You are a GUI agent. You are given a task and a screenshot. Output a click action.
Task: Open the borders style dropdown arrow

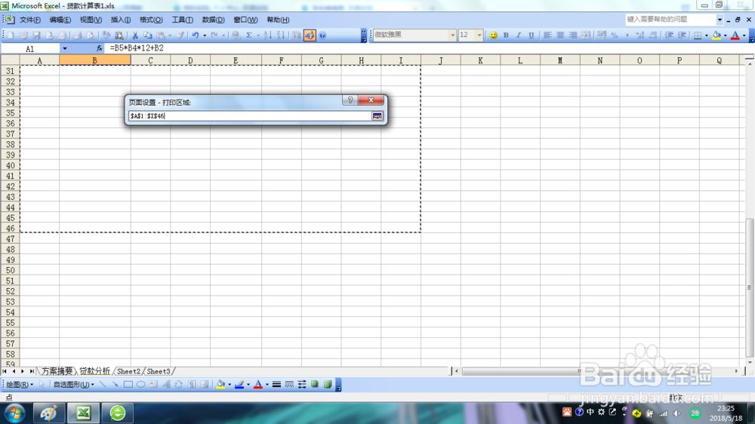coord(707,35)
